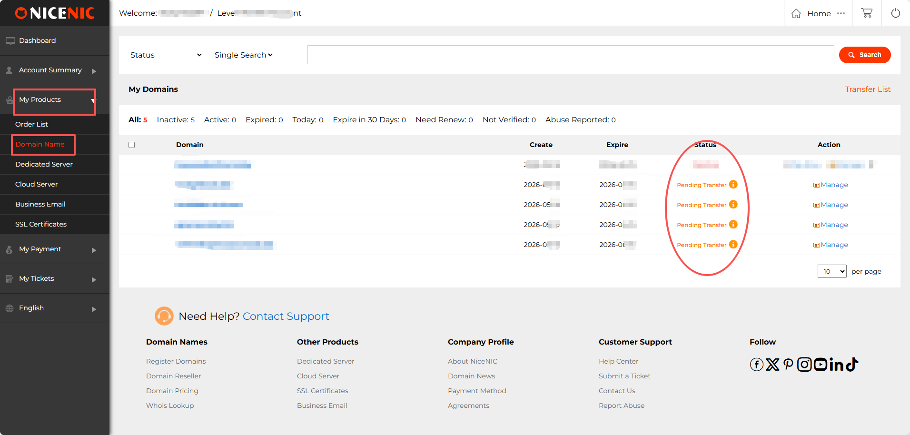Expand My Payment with its arrow
Image resolution: width=910 pixels, height=435 pixels.
[x=94, y=250]
